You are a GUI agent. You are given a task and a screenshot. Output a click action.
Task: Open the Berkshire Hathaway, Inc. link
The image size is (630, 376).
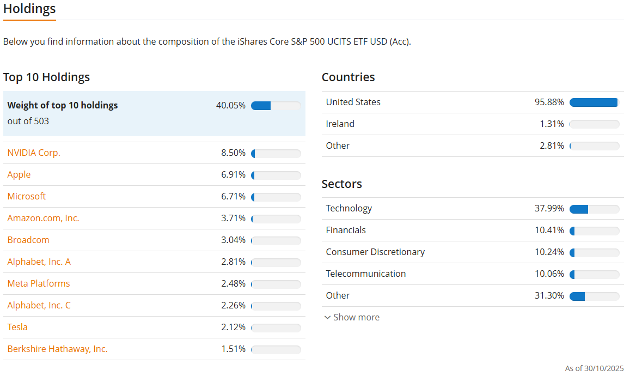pyautogui.click(x=58, y=349)
